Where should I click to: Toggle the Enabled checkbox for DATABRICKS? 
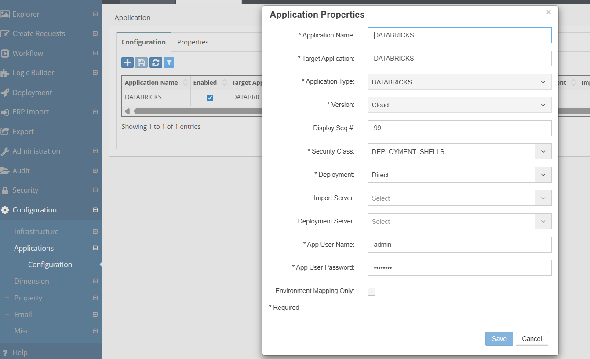point(210,97)
